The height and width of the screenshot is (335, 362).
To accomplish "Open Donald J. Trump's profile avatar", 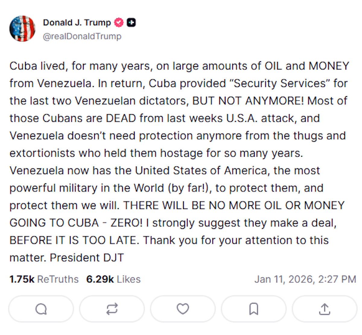I will coord(22,29).
